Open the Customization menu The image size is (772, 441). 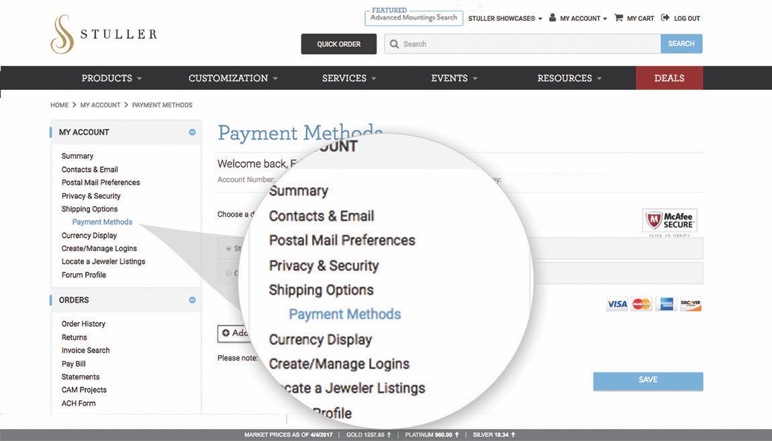point(234,78)
